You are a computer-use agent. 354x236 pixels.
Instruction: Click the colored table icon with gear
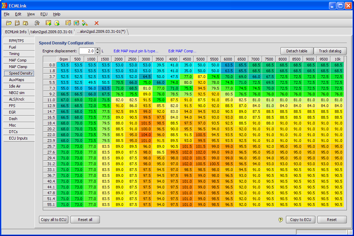pos(77,23)
